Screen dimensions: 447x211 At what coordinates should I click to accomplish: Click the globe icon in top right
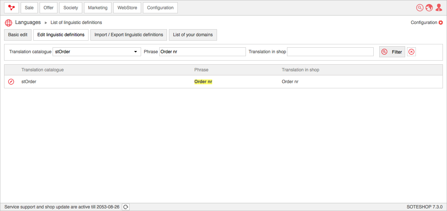[429, 8]
